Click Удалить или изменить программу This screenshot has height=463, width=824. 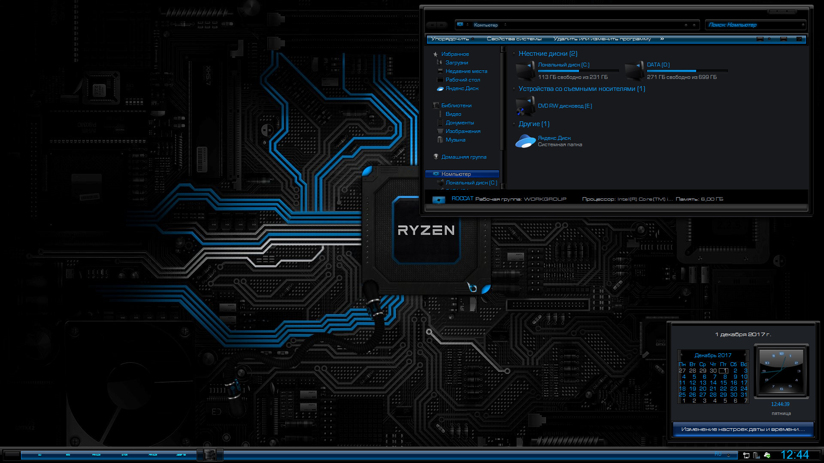pos(602,39)
